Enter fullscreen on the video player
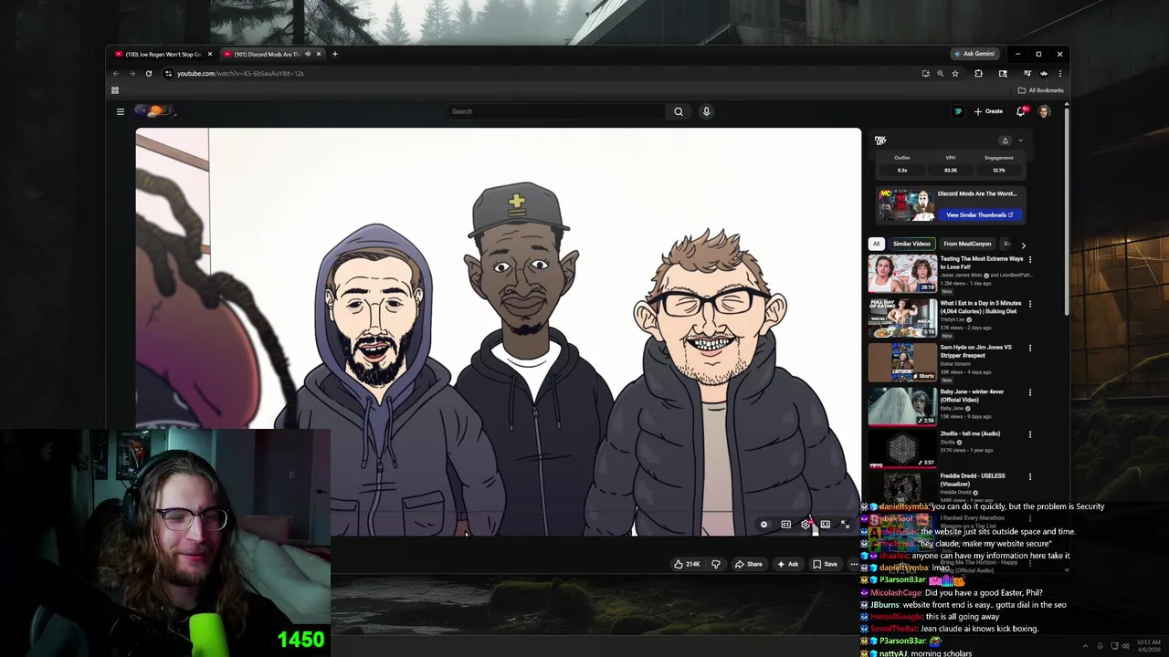Screen dimensions: 1169x657 pos(845,525)
